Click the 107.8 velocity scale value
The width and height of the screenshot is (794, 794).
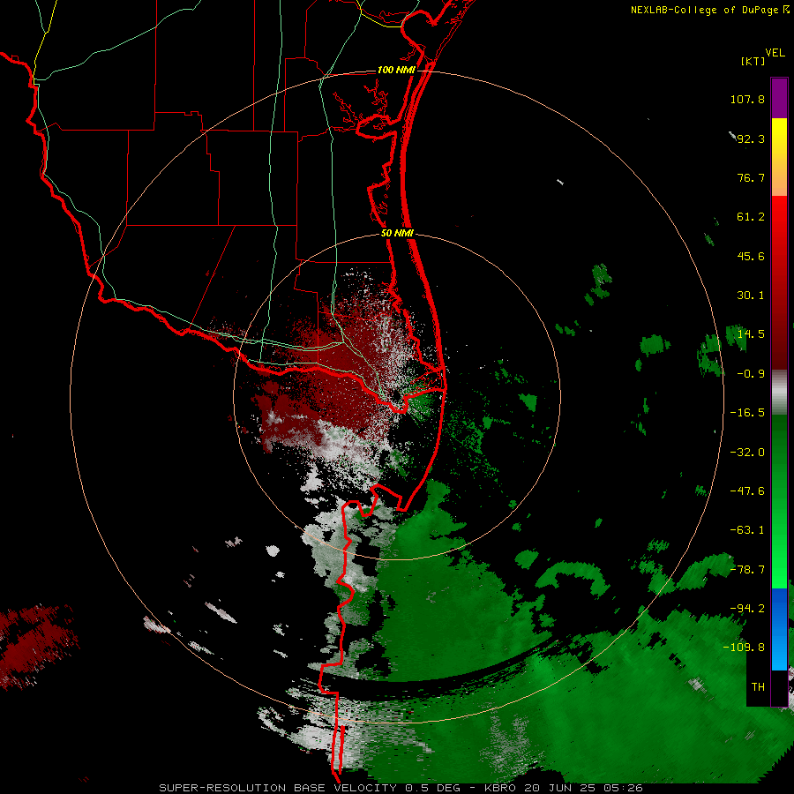(747, 99)
